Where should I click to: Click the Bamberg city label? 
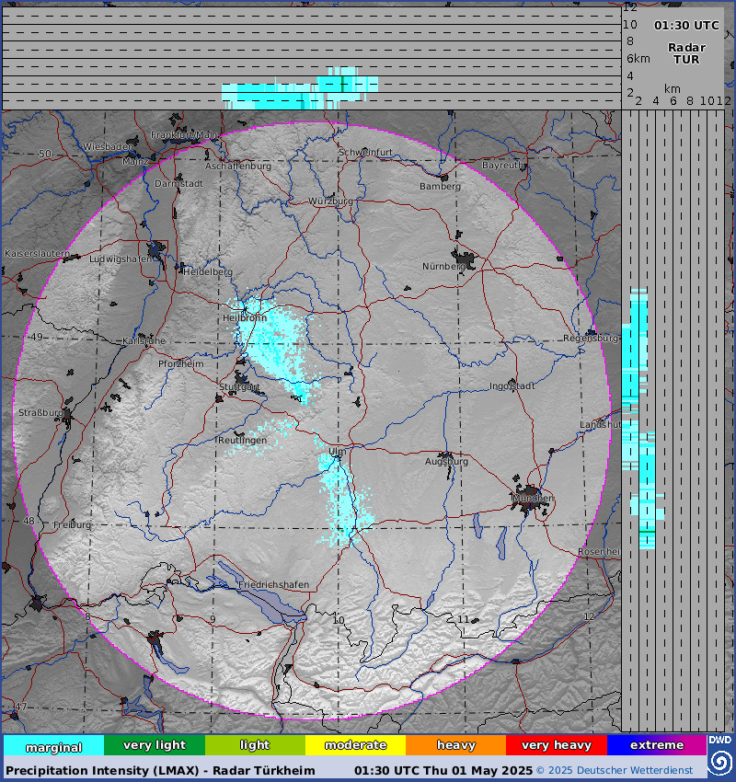click(x=440, y=187)
